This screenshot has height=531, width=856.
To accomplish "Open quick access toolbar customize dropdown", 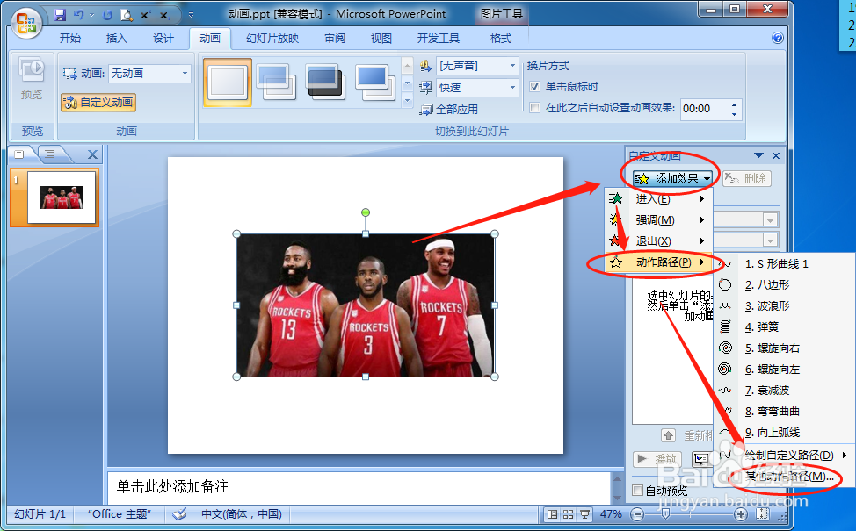I will 191,15.
